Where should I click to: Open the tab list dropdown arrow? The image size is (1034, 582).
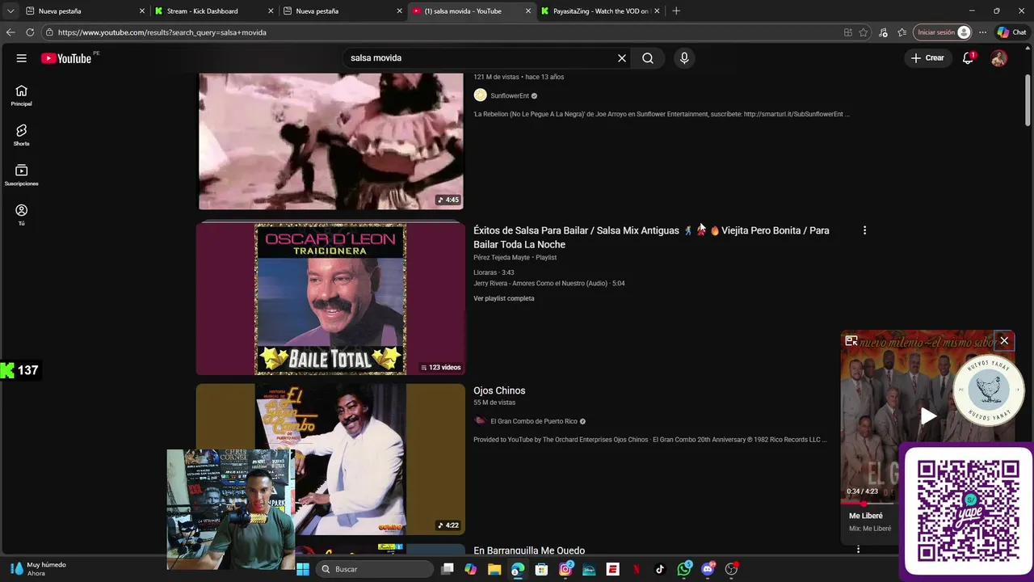pyautogui.click(x=11, y=11)
